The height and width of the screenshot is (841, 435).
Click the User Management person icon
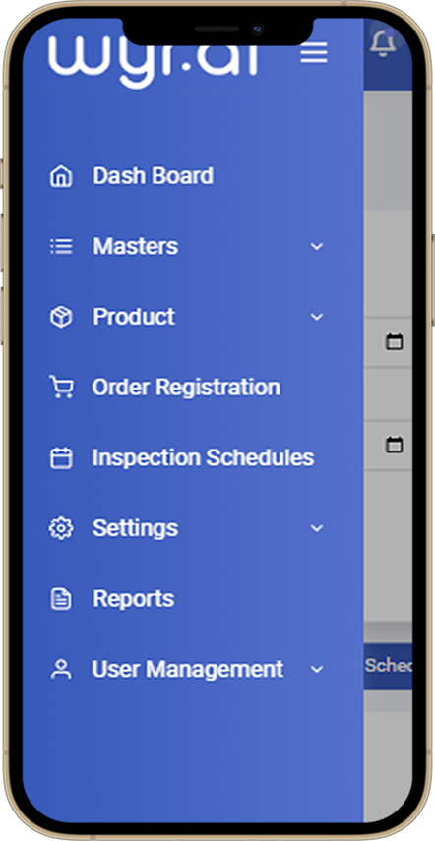(61, 670)
